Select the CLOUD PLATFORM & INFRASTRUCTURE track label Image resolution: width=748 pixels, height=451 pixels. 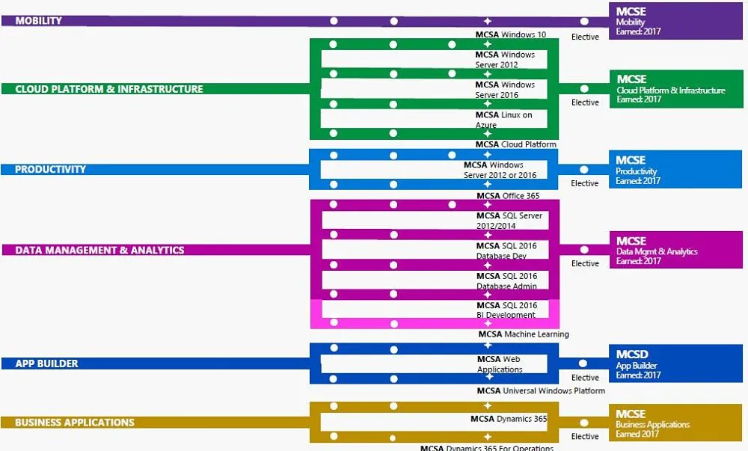point(108,89)
